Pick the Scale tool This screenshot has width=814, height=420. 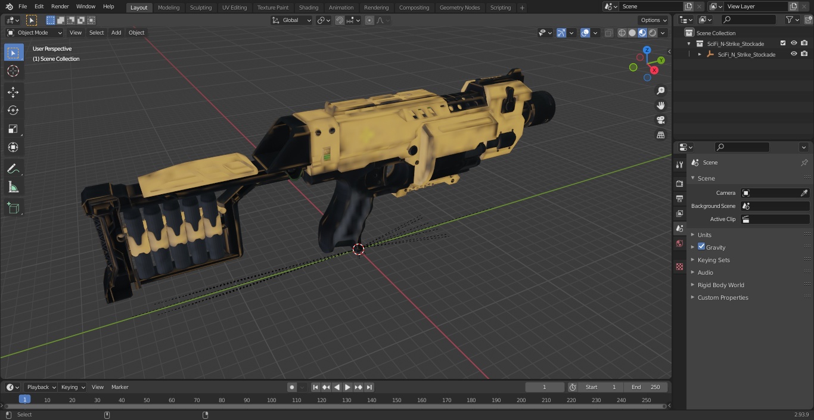point(13,129)
